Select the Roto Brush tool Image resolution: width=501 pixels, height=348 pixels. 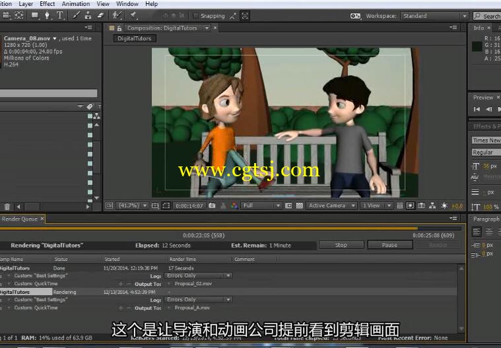117,15
